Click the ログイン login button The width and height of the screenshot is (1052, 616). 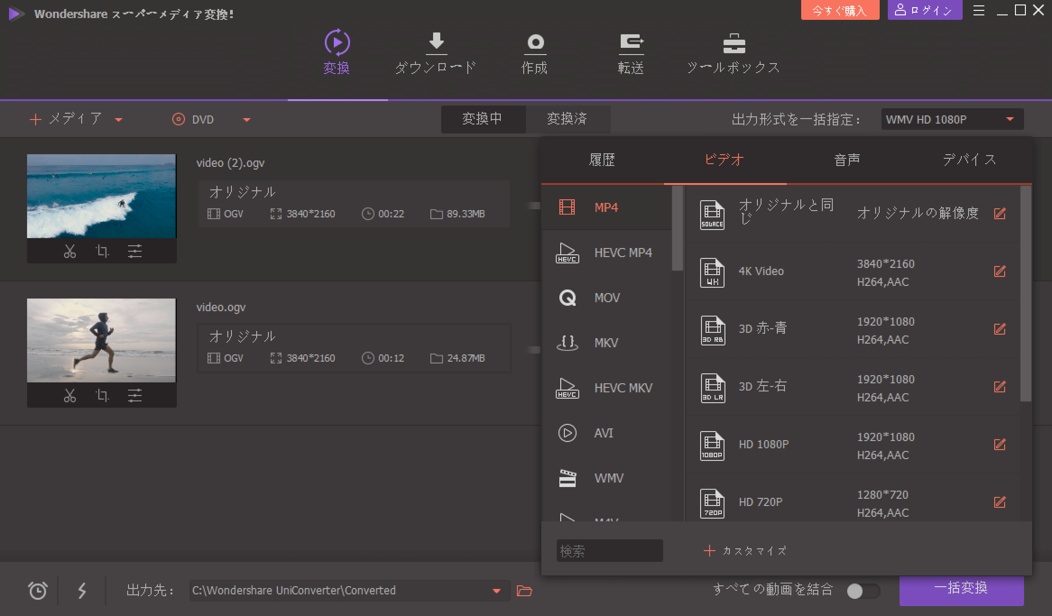925,10
